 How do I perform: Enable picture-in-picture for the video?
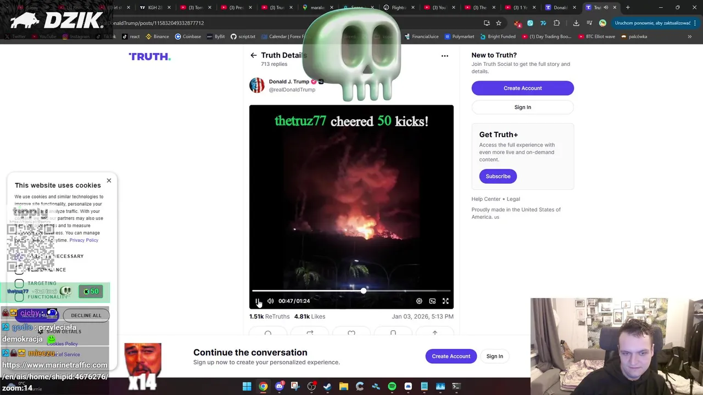point(432,301)
